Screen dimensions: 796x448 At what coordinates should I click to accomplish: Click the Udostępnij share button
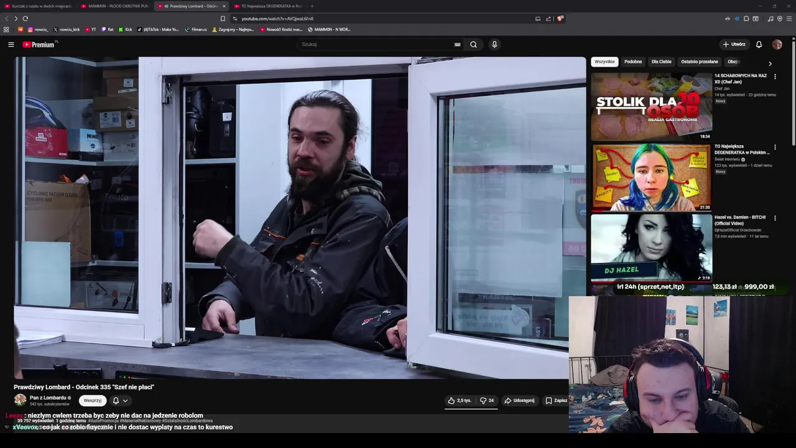(519, 401)
